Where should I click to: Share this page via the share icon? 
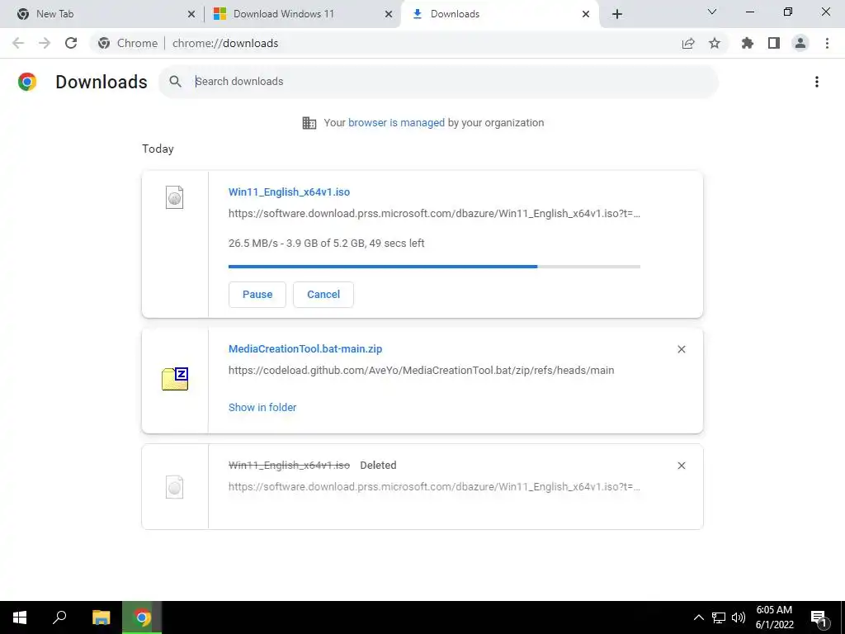688,43
